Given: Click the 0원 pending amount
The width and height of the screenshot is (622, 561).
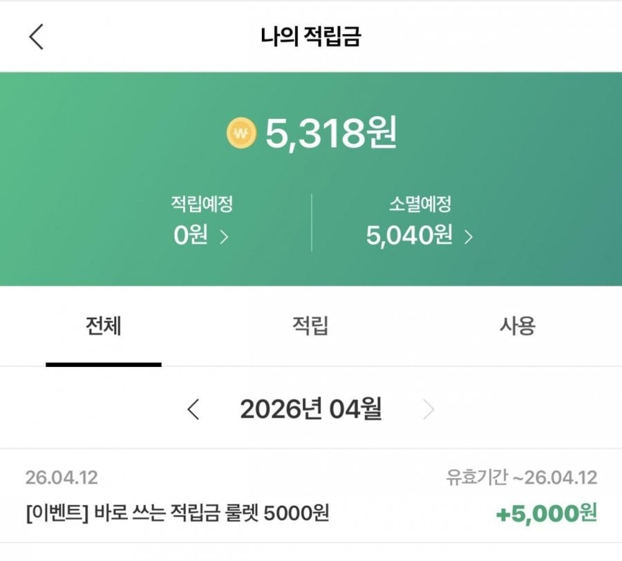Looking at the screenshot, I should tap(191, 236).
